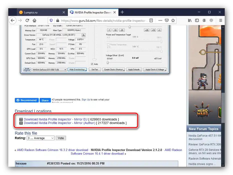Save page to Pocket icon
The width and height of the screenshot is (233, 175).
(x=167, y=20)
